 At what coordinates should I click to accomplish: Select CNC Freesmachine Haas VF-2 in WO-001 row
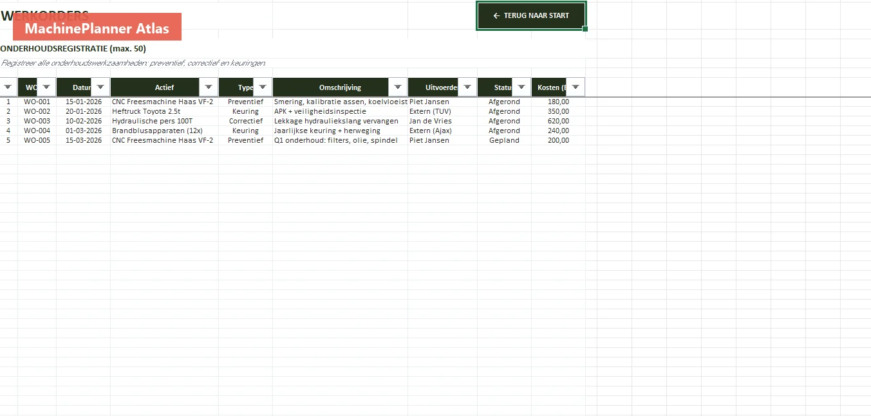(x=164, y=102)
